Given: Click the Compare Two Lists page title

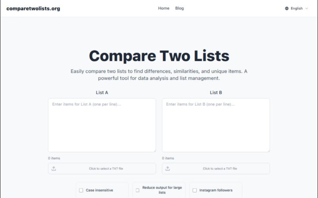Looking at the screenshot, I should tap(159, 56).
